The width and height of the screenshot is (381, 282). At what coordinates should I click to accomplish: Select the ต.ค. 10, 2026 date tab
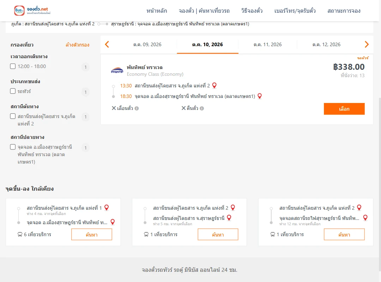pyautogui.click(x=207, y=44)
